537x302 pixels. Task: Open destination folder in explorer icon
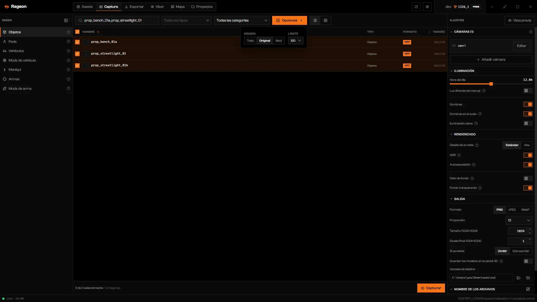point(528,278)
